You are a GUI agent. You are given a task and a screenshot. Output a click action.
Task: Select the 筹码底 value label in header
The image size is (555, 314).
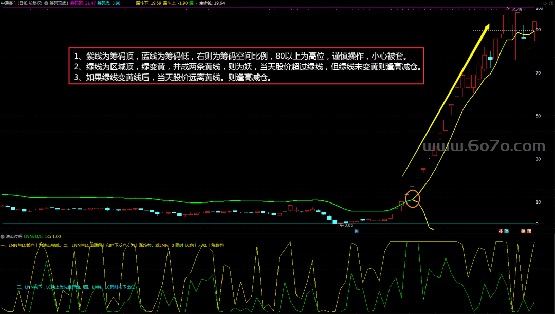pos(109,3)
